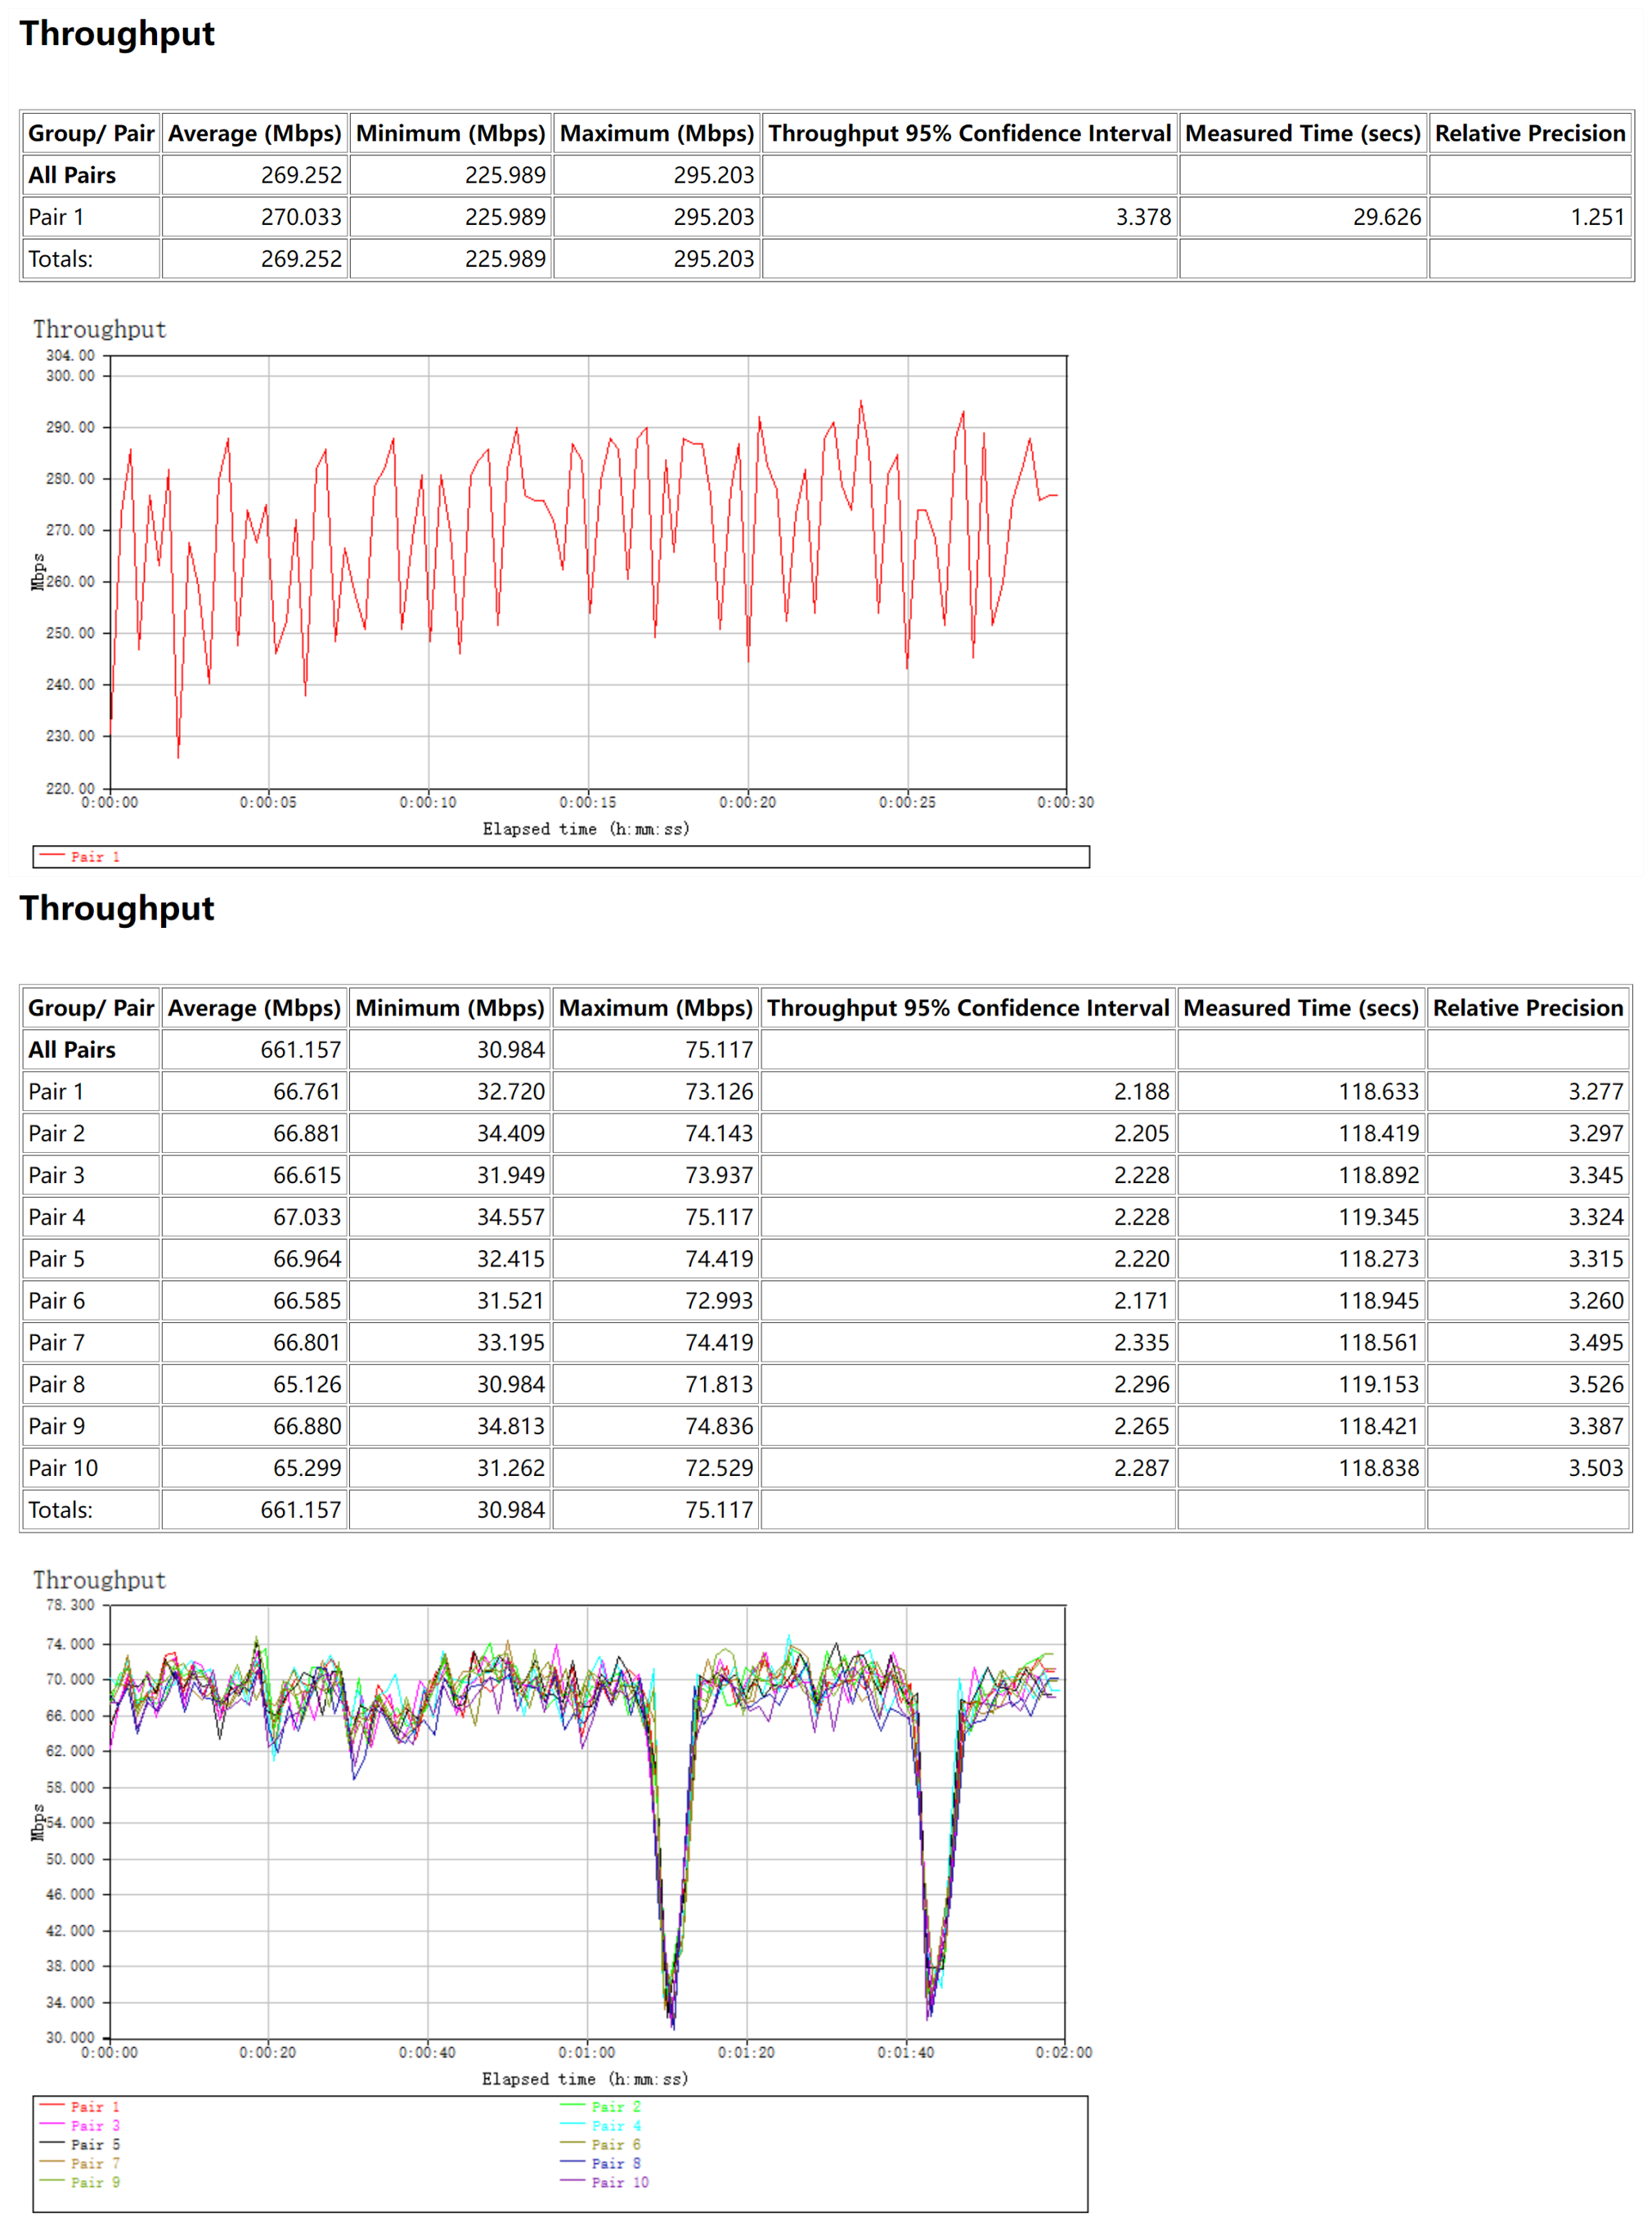Click the Pair 4 maximum value 75.117
1652x2232 pixels.
tap(718, 1217)
